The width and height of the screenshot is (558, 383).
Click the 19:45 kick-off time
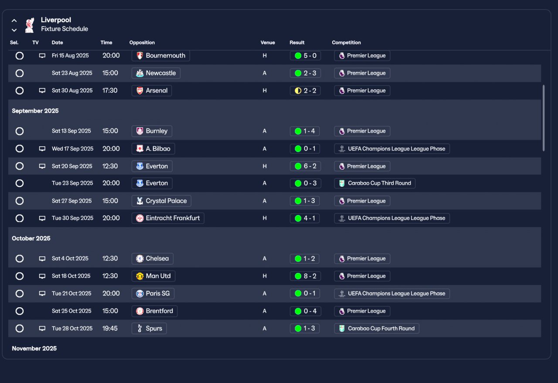110,329
